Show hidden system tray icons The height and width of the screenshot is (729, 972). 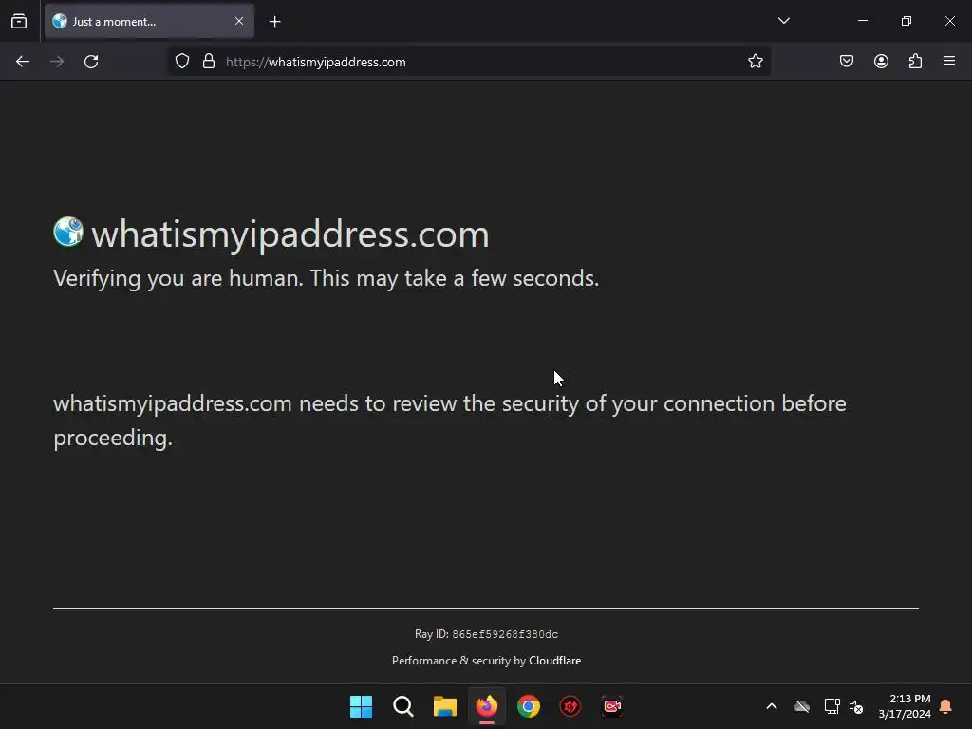click(772, 706)
